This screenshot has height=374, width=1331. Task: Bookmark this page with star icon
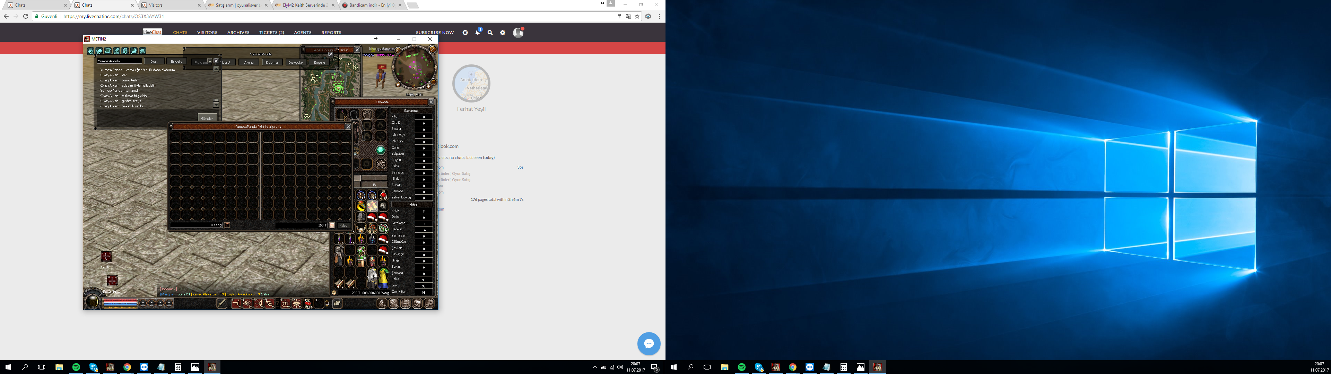click(637, 17)
